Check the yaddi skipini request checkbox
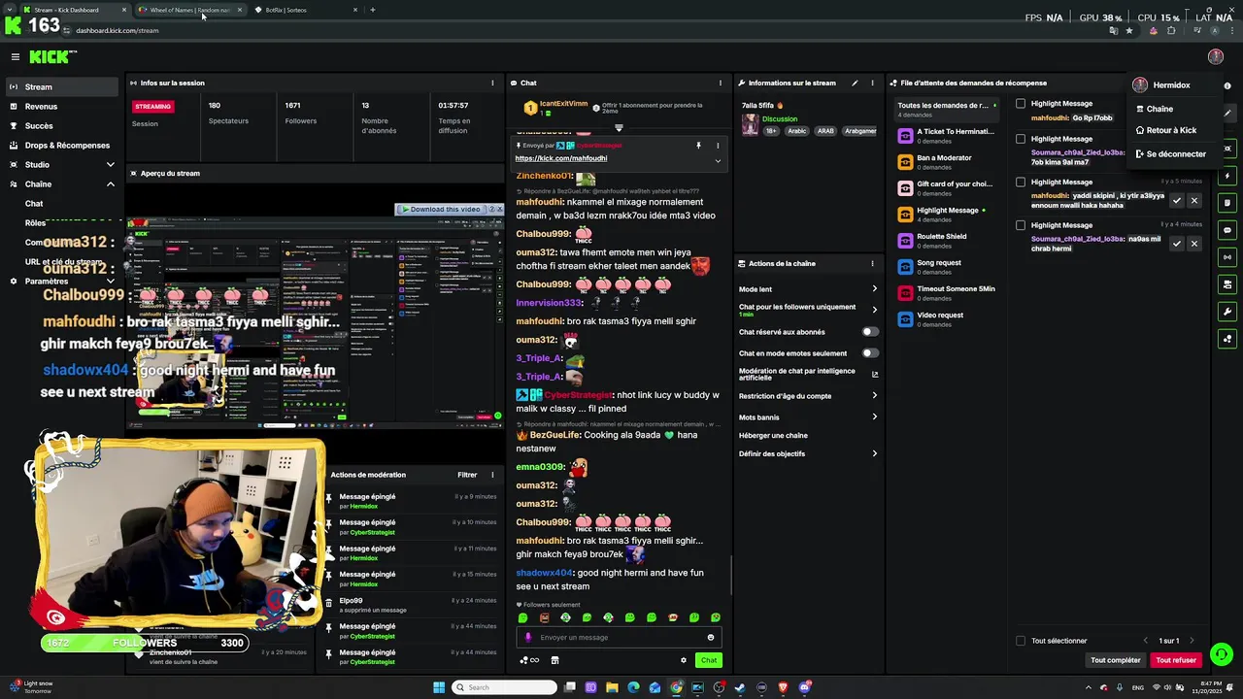Screen dimensions: 1243x699 [x=1021, y=182]
